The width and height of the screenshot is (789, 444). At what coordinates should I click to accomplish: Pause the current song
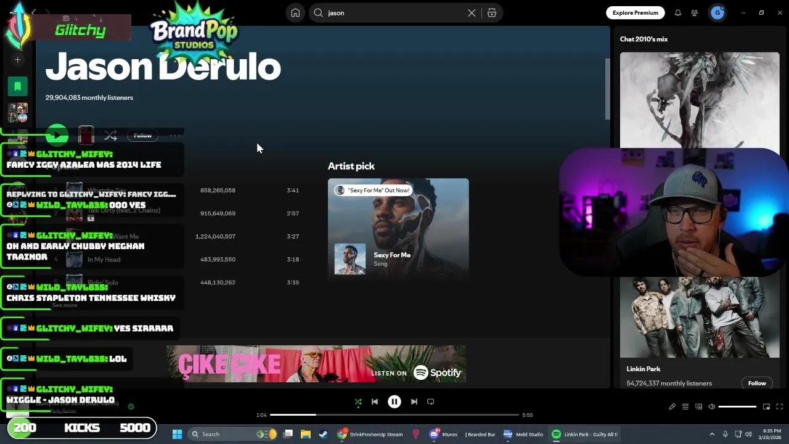coord(394,402)
